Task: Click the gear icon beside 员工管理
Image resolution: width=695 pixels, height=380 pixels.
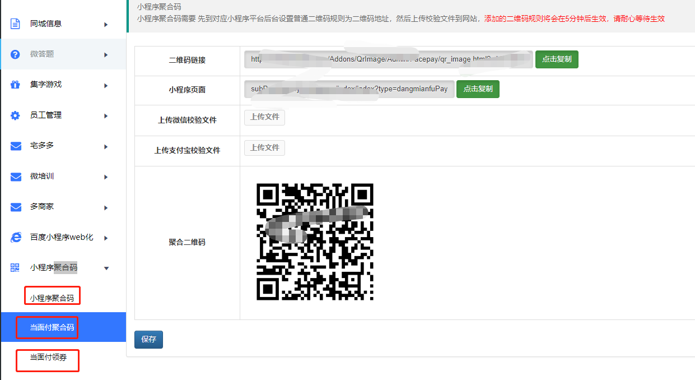Action: point(16,115)
